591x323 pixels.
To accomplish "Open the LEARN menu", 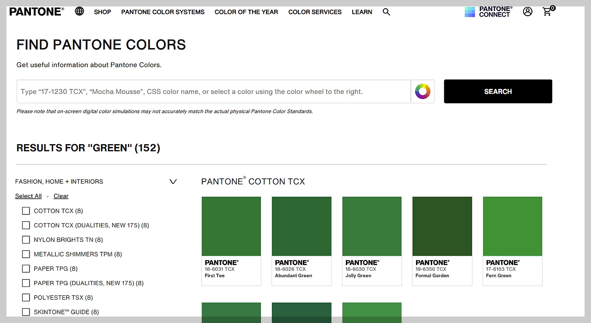I will click(x=362, y=12).
